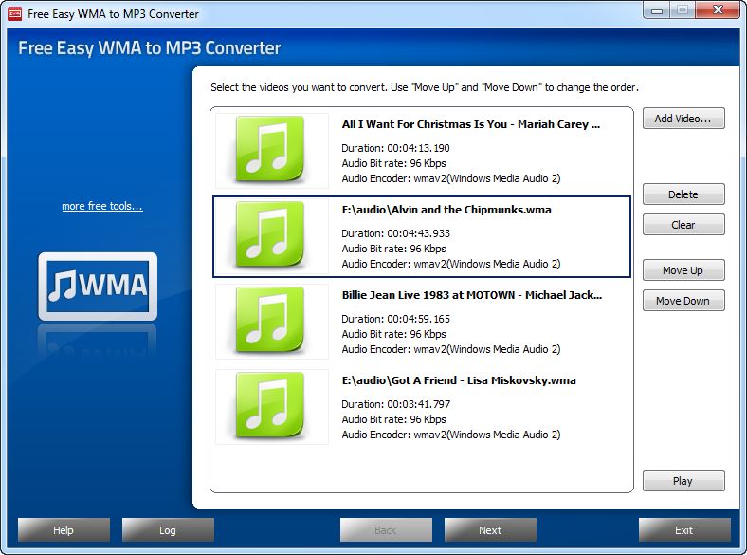
Task: Click the Back button
Action: pyautogui.click(x=386, y=529)
